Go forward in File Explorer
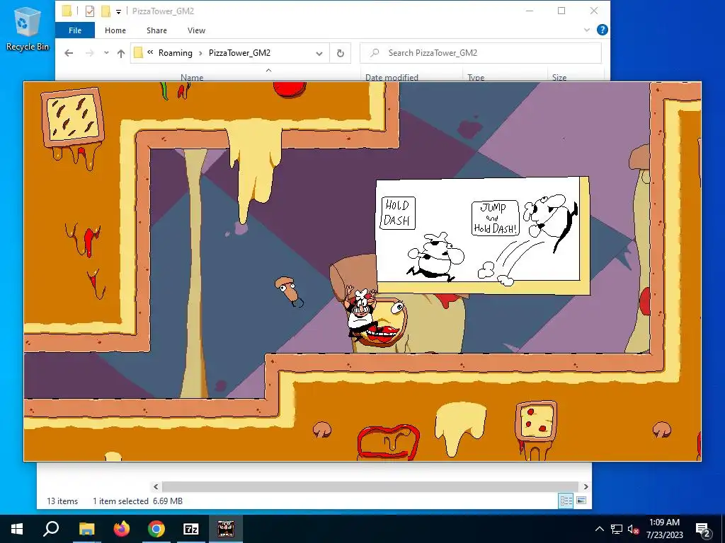Image resolution: width=725 pixels, height=543 pixels. 90,53
